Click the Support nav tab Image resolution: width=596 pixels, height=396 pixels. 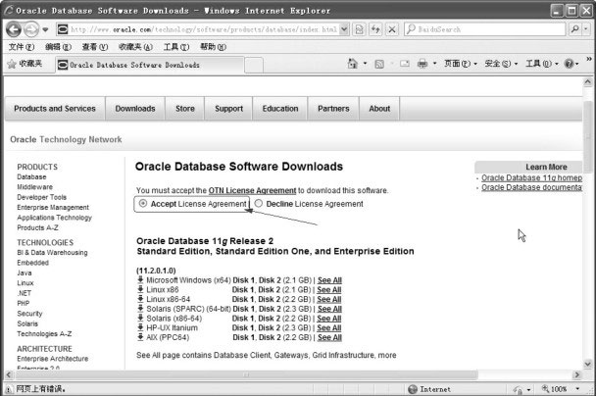click(x=228, y=109)
